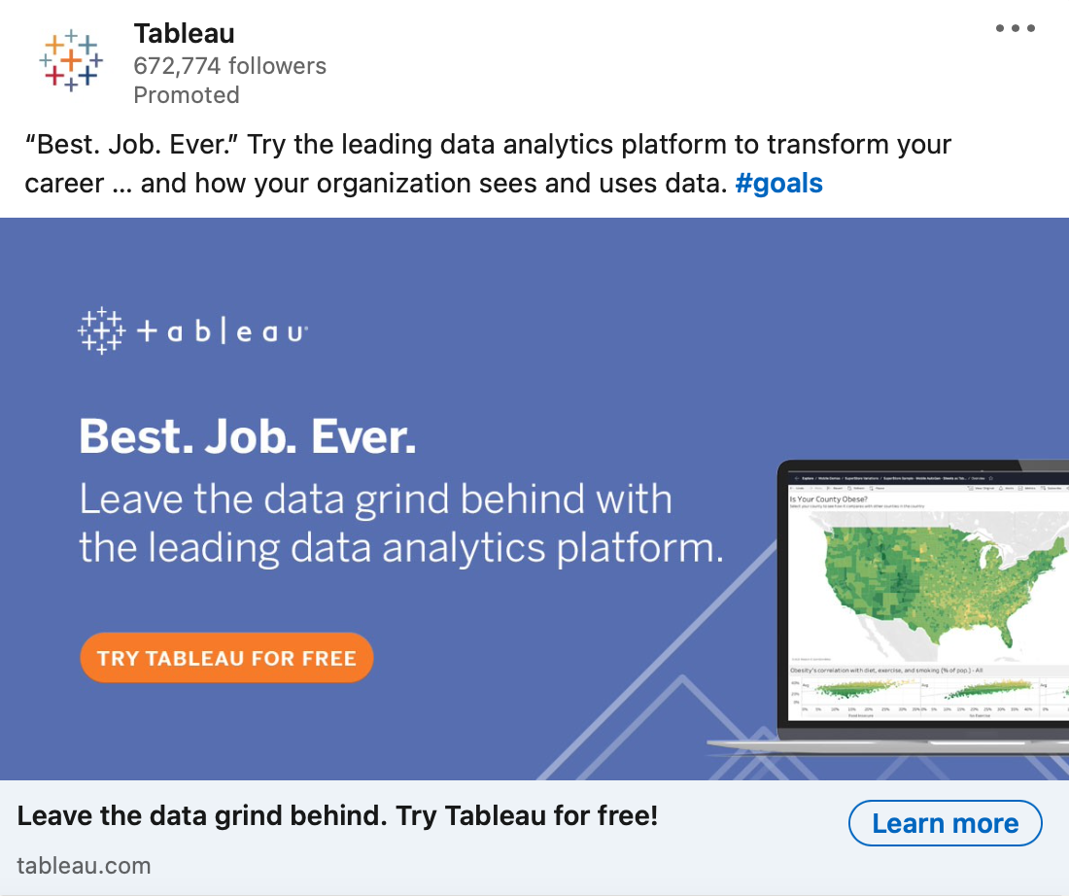Click the Tableau colorful cross logo avatar
This screenshot has height=896, width=1069.
click(x=71, y=60)
